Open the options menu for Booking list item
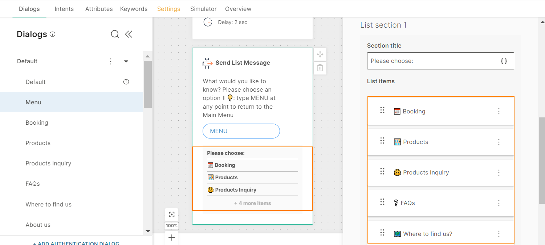The width and height of the screenshot is (545, 245). pyautogui.click(x=499, y=111)
